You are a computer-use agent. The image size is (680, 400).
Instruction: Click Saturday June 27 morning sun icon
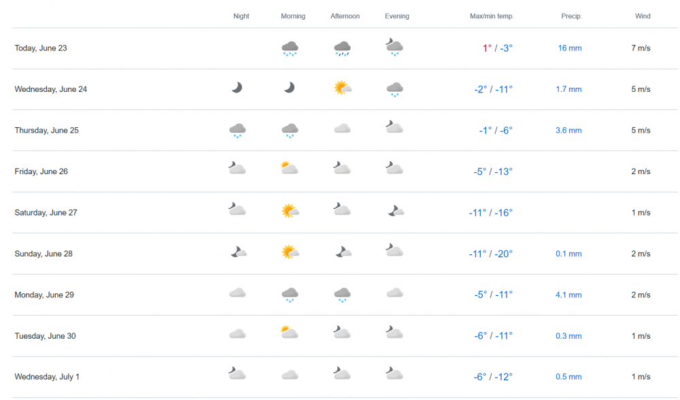[x=290, y=211]
